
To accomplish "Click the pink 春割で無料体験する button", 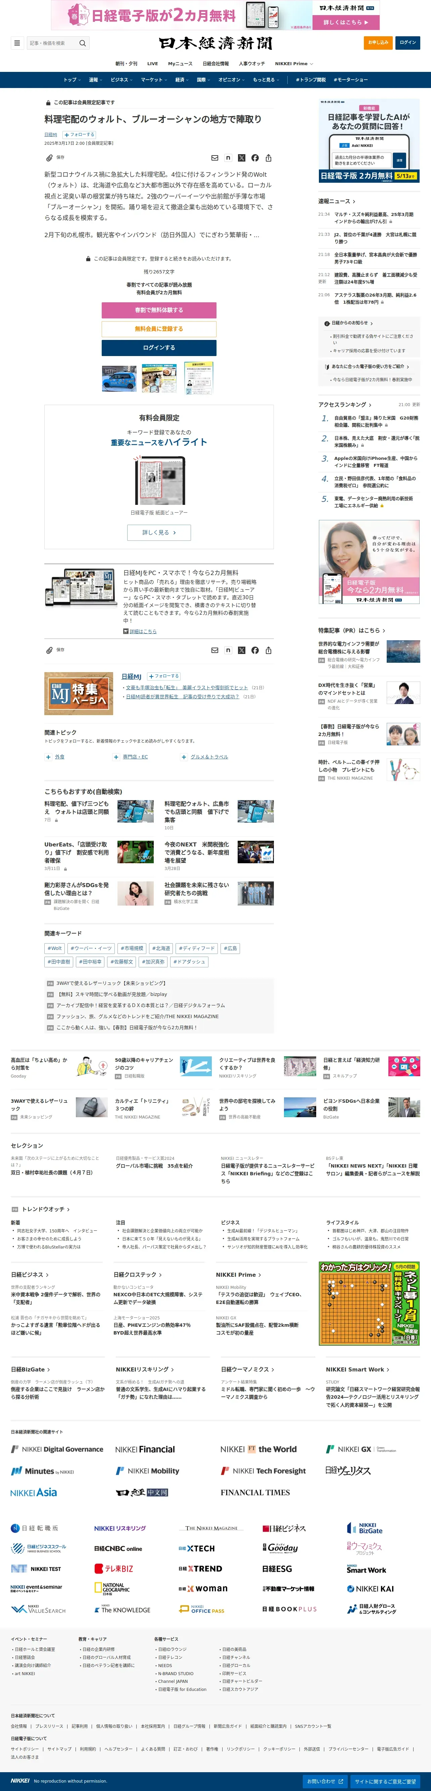I will point(159,310).
